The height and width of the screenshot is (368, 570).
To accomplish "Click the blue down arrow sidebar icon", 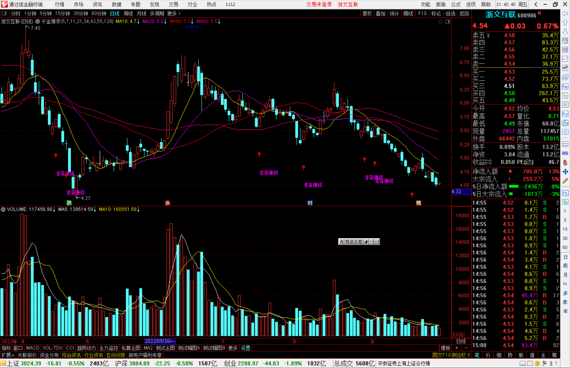I will pyautogui.click(x=565, y=32).
